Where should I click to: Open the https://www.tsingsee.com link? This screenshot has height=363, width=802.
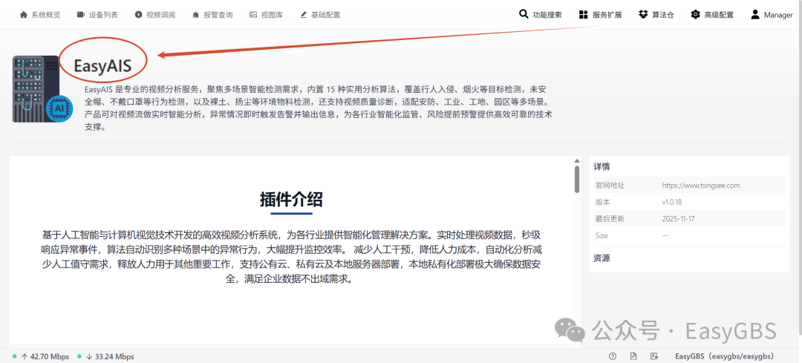pyautogui.click(x=701, y=186)
